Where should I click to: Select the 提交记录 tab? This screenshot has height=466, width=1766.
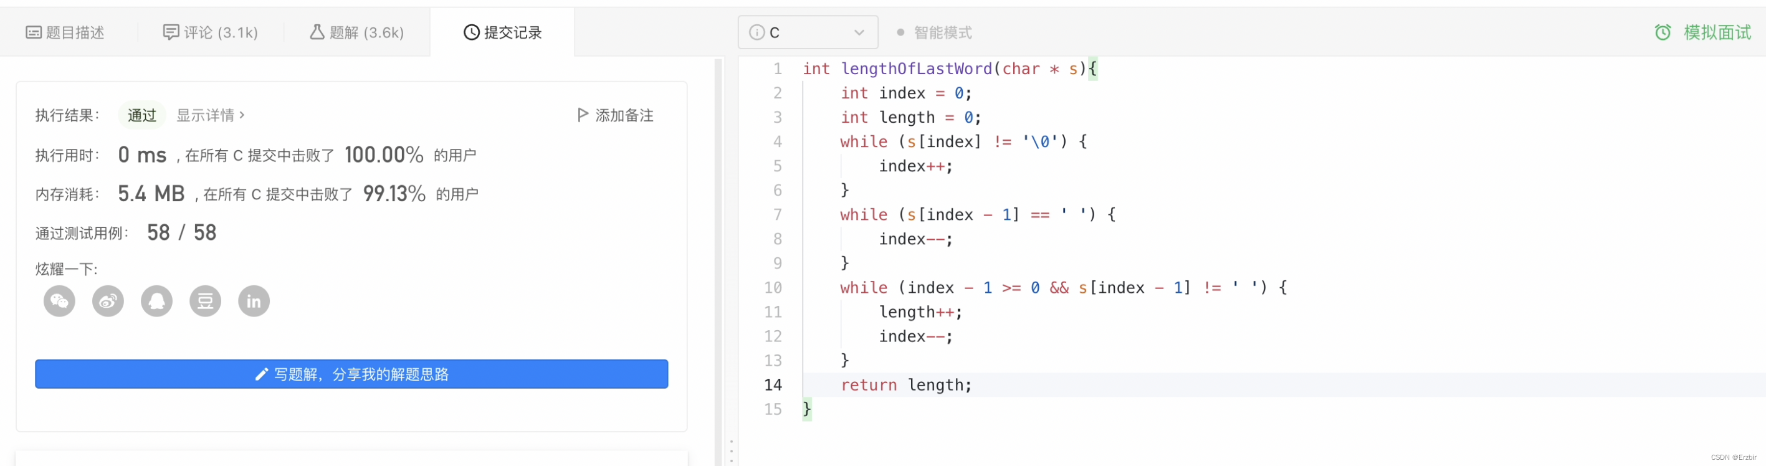pos(502,32)
